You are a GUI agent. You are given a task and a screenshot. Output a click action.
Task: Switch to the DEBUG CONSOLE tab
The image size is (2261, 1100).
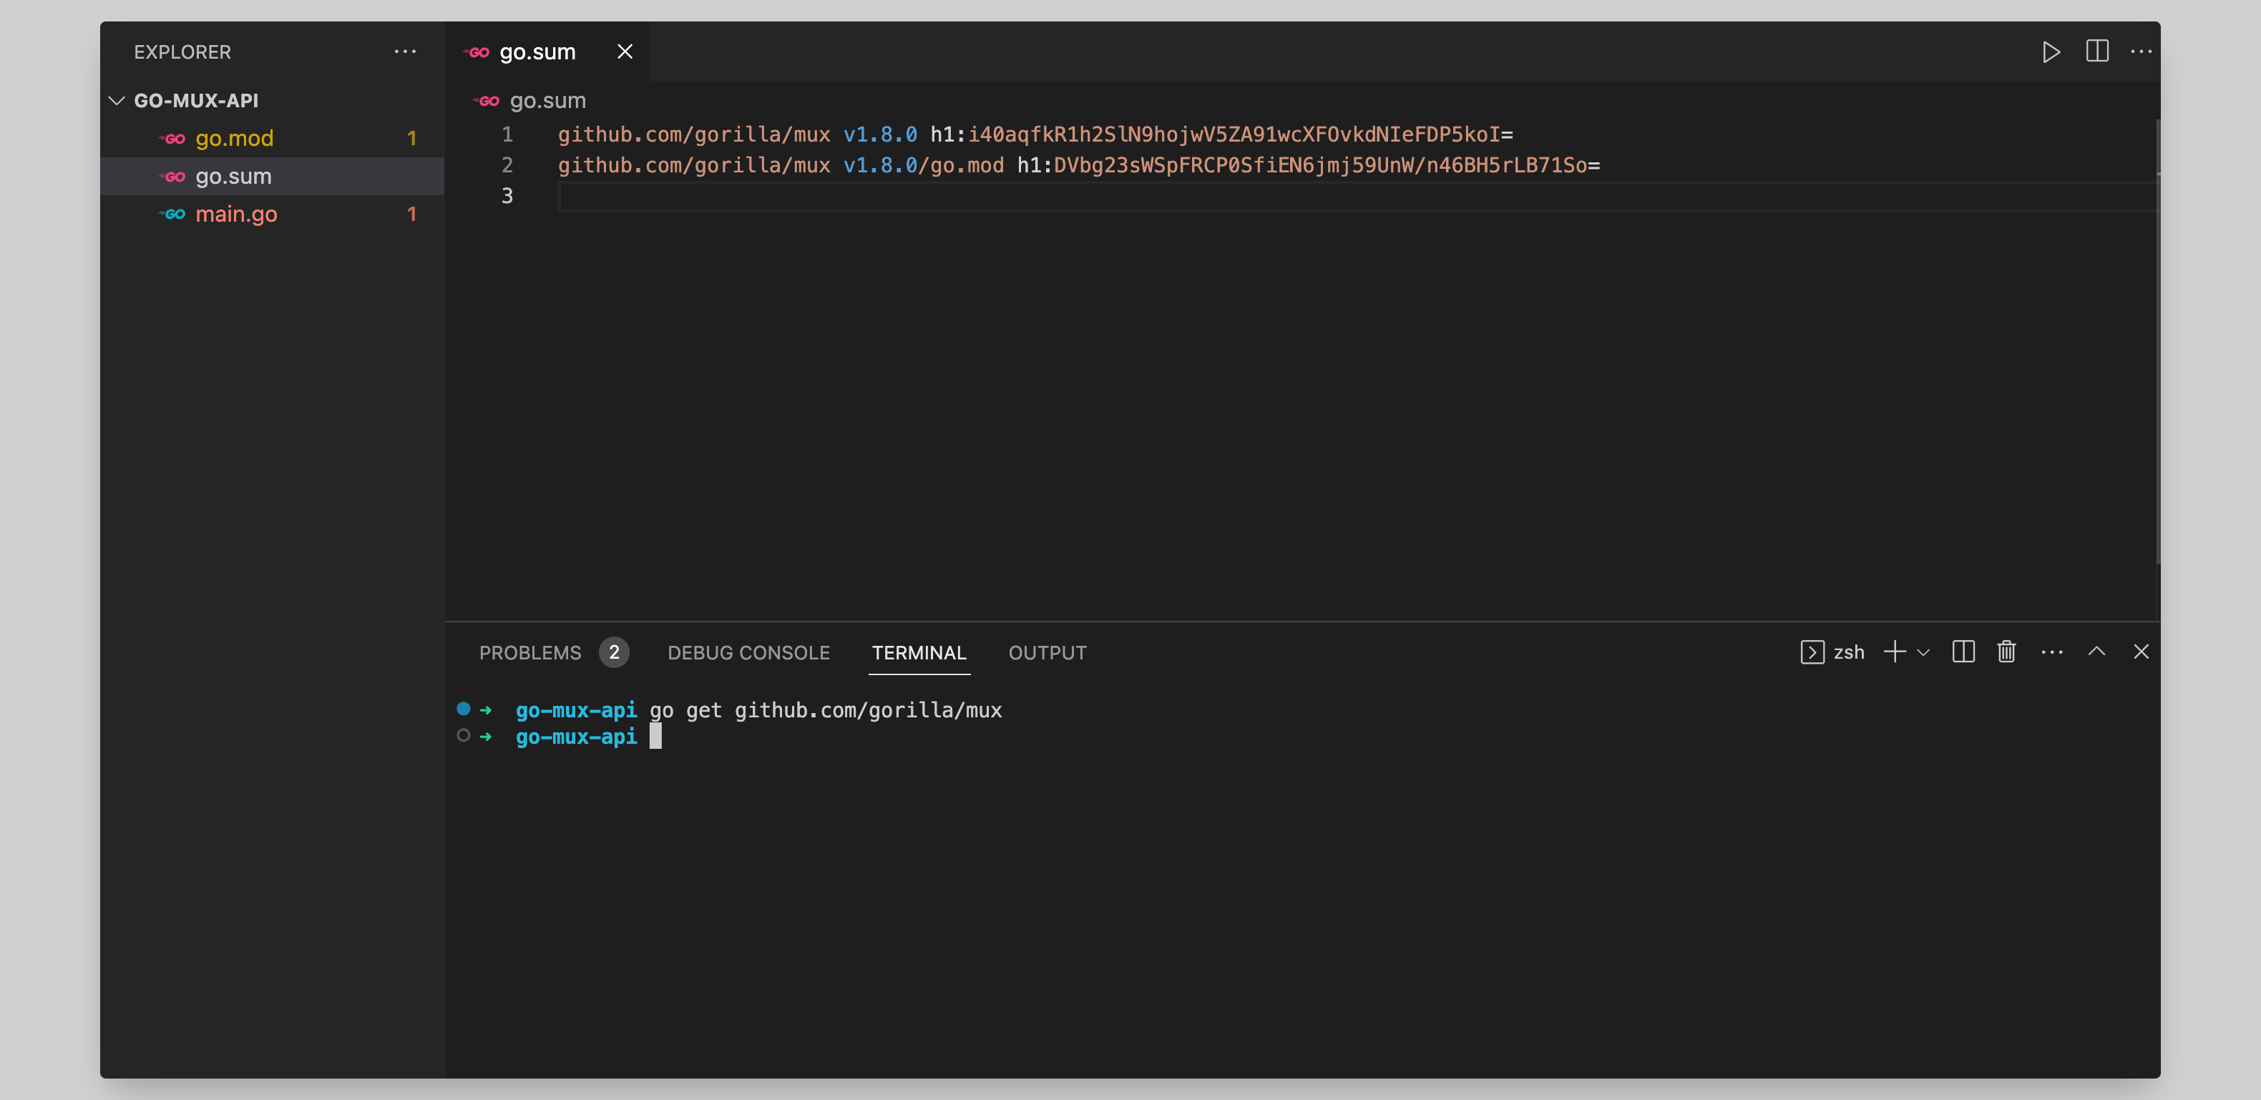point(748,652)
